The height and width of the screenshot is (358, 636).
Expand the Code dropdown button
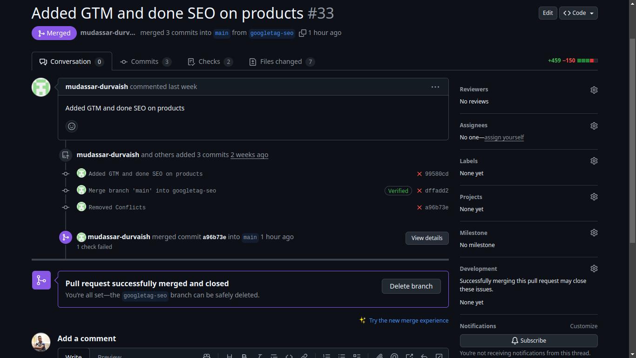point(578,13)
